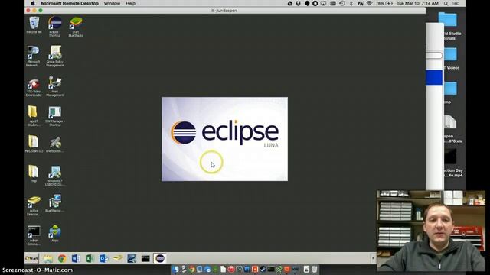
Task: Select the Windows 7 USB DVD desktop icon
Action: click(x=54, y=175)
